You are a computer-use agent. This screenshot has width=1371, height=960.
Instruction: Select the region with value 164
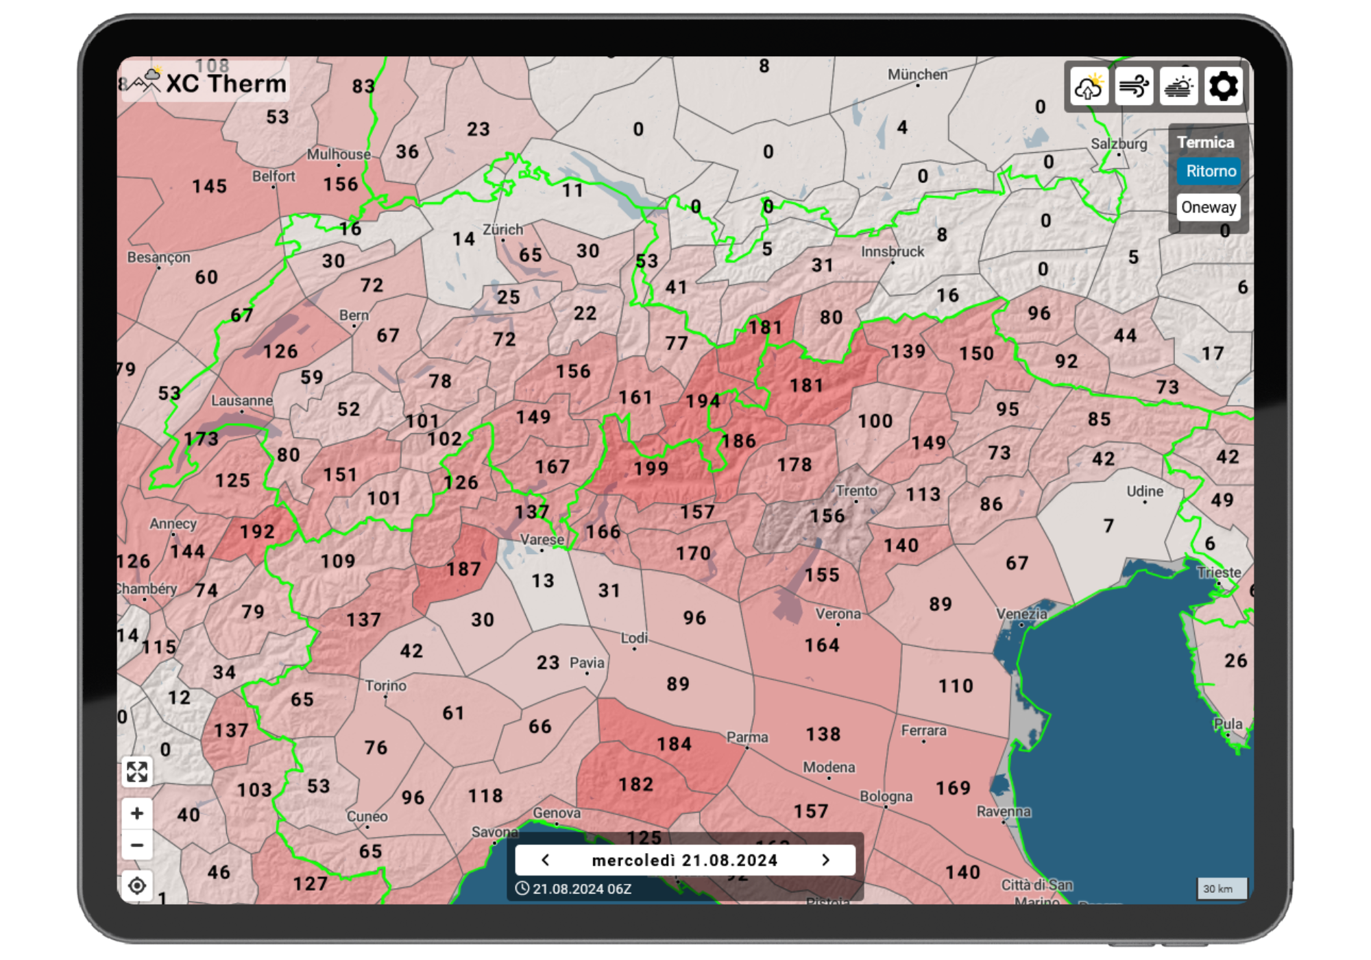821,645
